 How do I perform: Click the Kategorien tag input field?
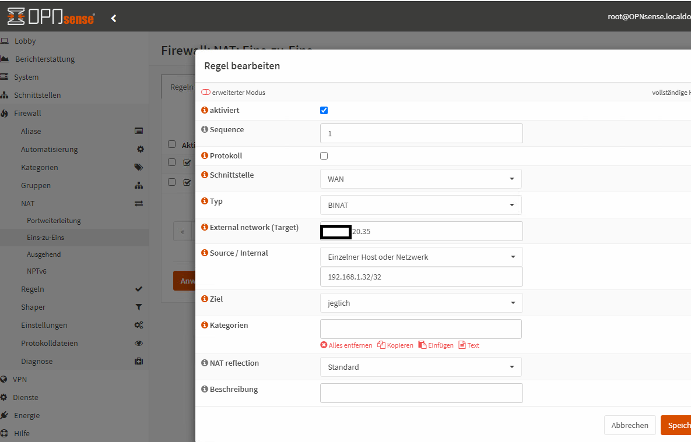point(421,329)
